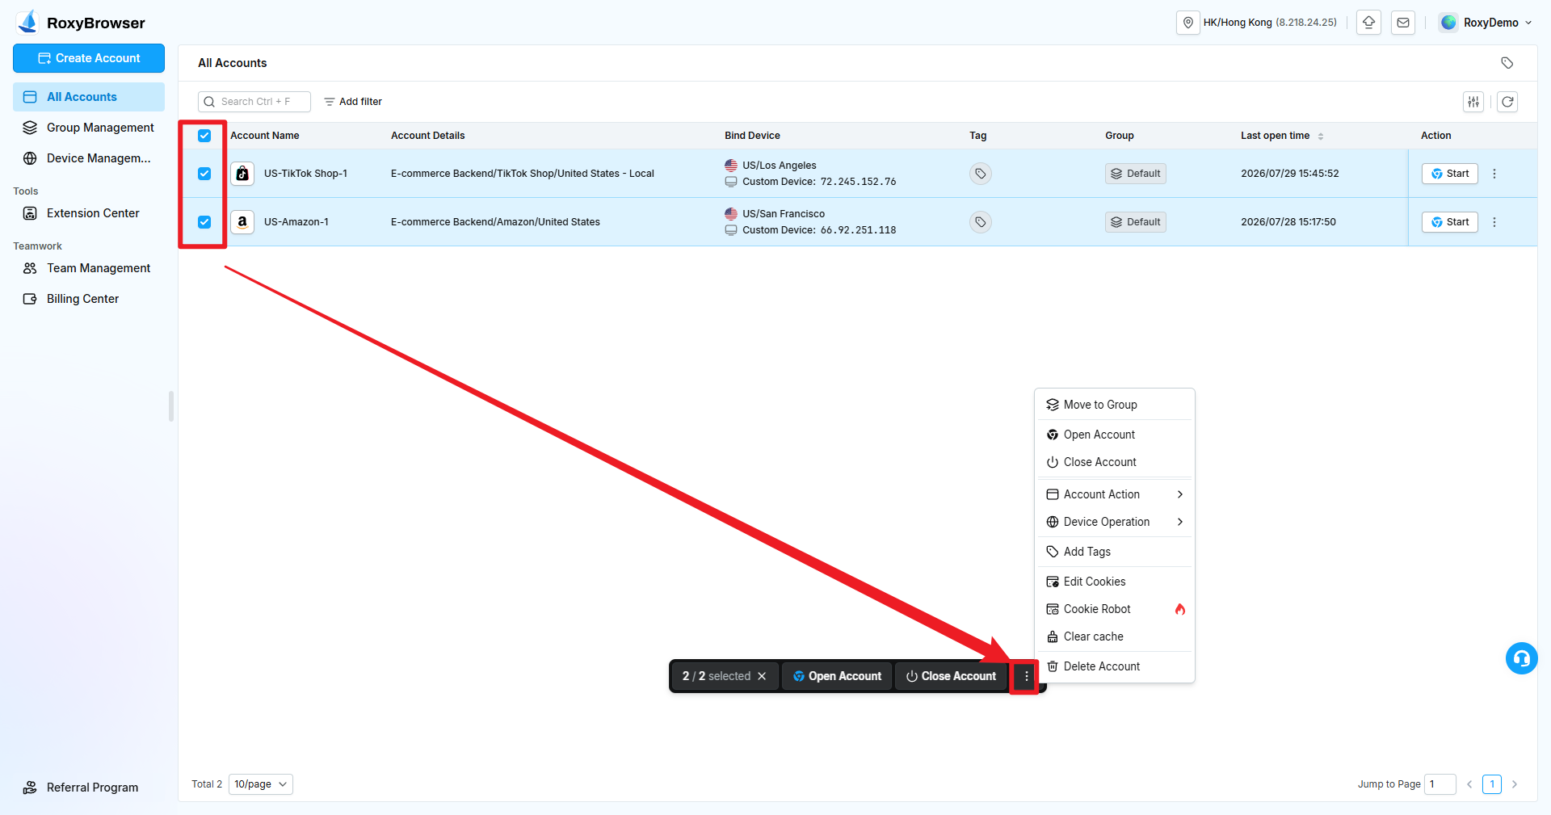Open the mail messages icon
The image size is (1551, 815).
[1403, 23]
